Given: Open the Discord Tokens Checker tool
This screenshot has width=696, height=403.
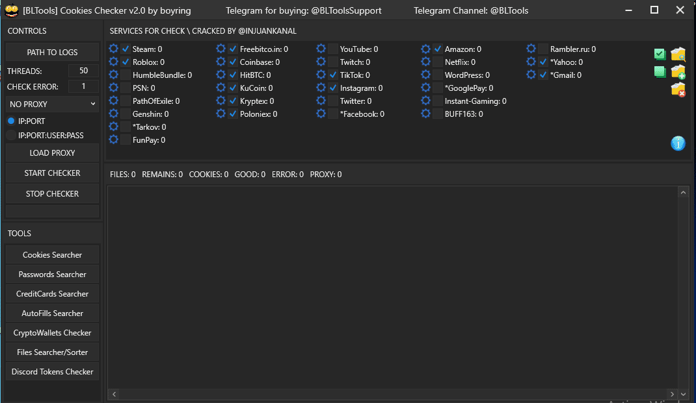Looking at the screenshot, I should [53, 372].
